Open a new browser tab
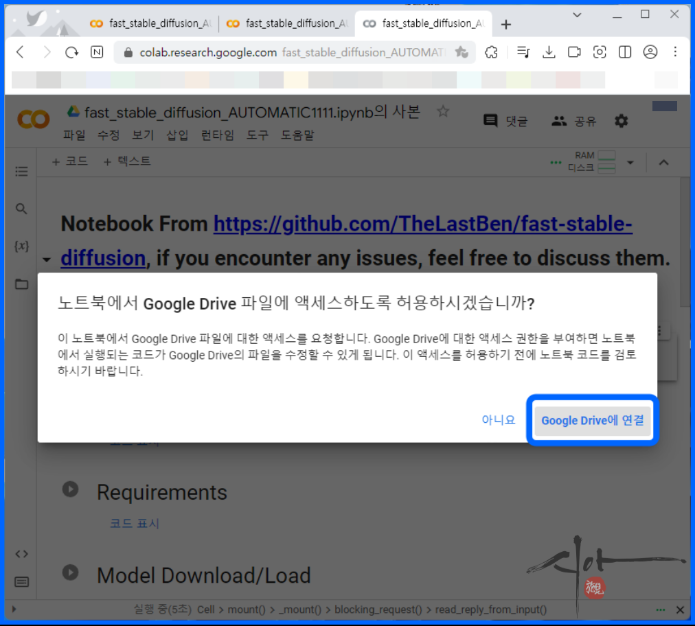 (505, 24)
